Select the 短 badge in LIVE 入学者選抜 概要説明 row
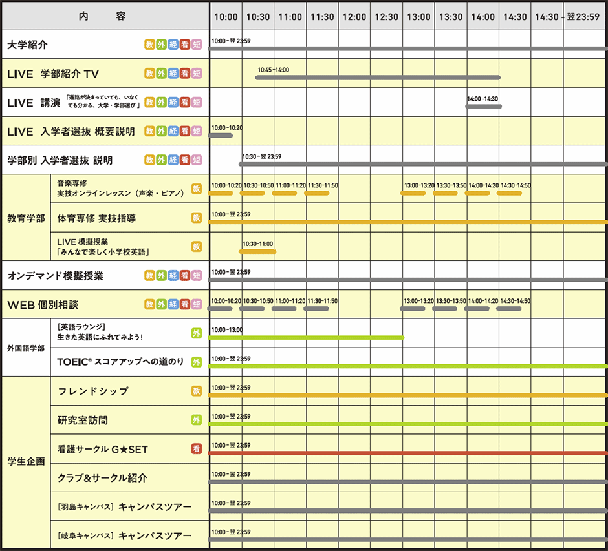 point(197,131)
